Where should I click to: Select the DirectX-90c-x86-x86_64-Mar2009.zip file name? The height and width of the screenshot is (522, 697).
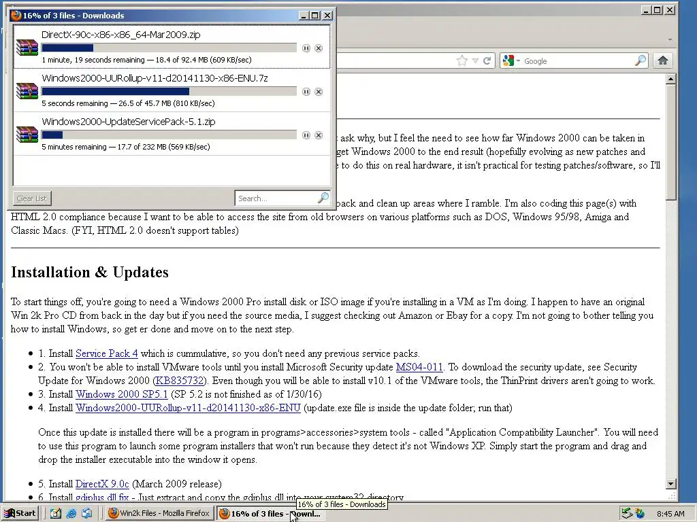point(121,35)
